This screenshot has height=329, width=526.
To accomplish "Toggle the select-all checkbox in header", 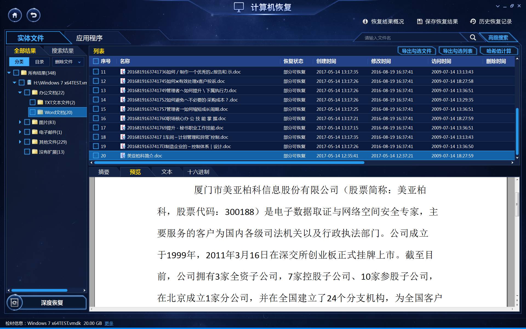I will click(x=96, y=61).
